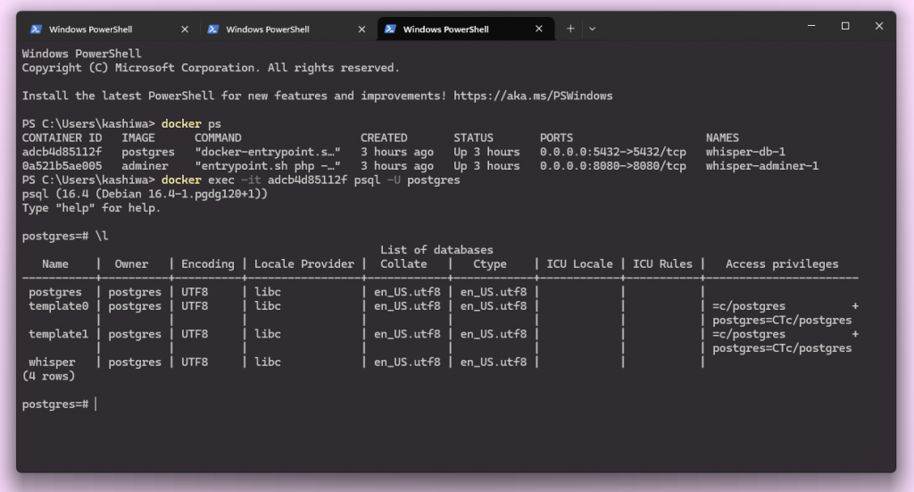
Task: Click the PowerShell icon on second tab
Action: 213,29
